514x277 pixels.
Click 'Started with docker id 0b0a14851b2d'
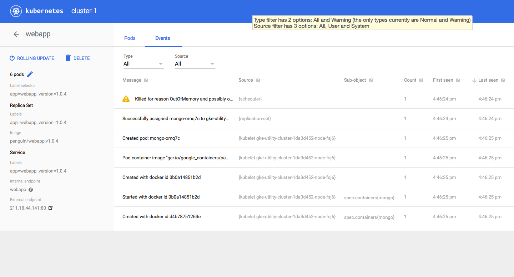coord(161,197)
